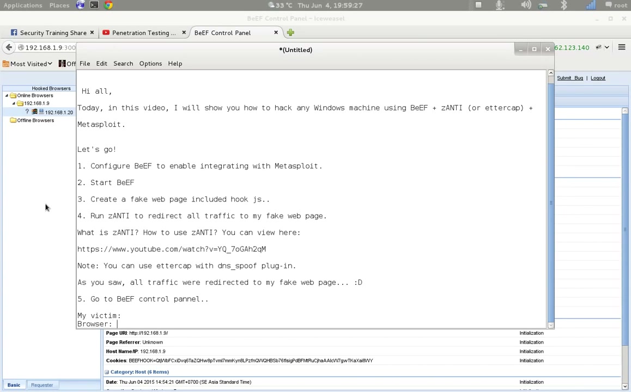The width and height of the screenshot is (631, 392).
Task: Click the question mark icon beside 192.168.1.20
Action: click(x=27, y=112)
